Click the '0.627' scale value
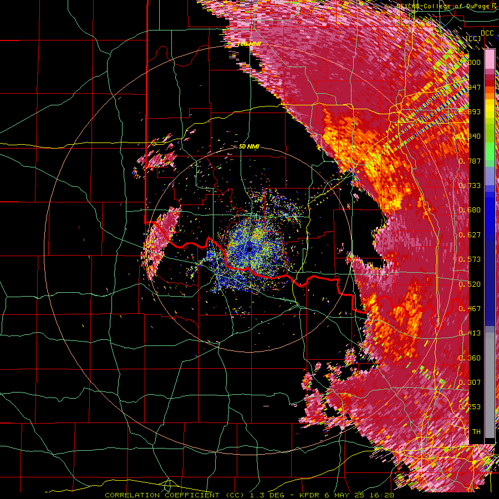 pos(470,235)
